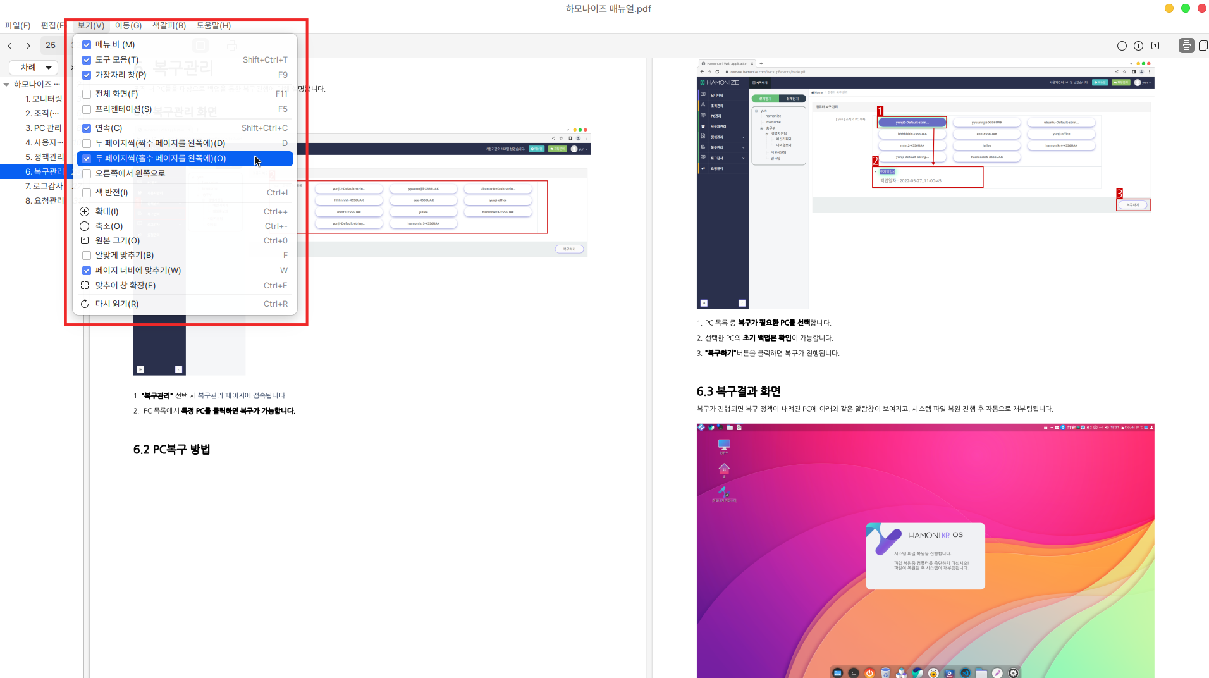The width and height of the screenshot is (1209, 678).
Task: Open the 편집(E) menu
Action: click(x=52, y=25)
